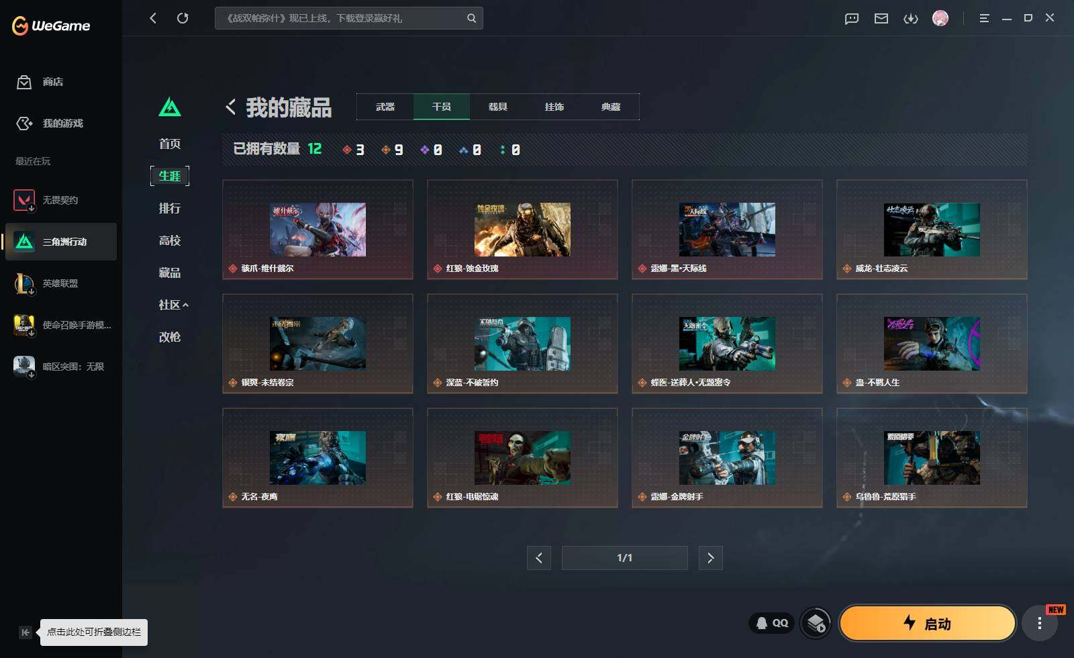Screen dimensions: 1074x658
Task: Click the red rarity count icon showing 3
Action: 347,150
